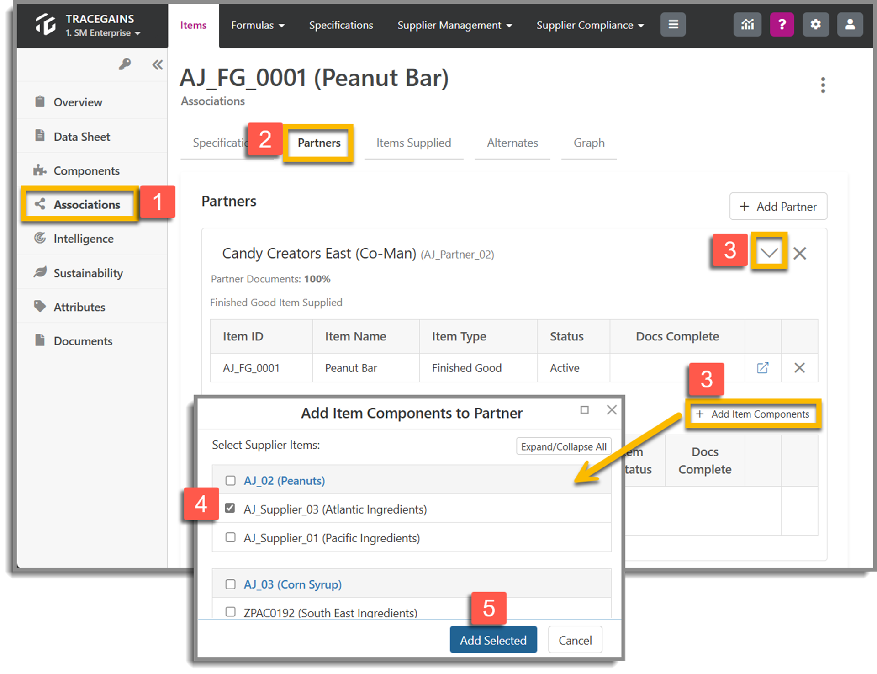
Task: Open the settings gear icon
Action: tap(815, 24)
